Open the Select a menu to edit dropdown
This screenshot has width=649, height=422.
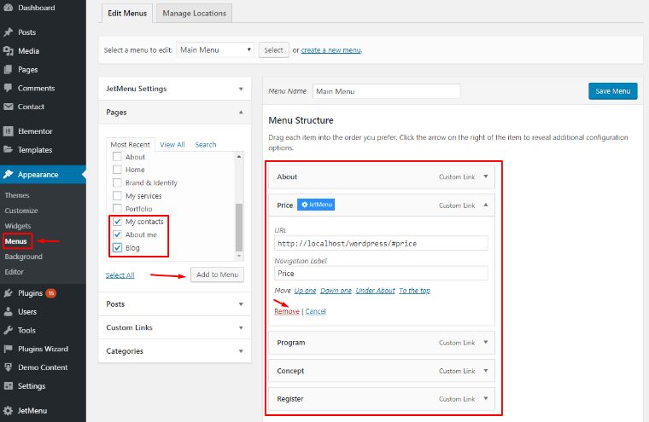click(x=214, y=50)
